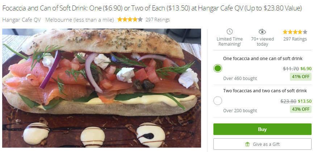
Task: Click the 43% OFF badge
Action: click(x=300, y=109)
